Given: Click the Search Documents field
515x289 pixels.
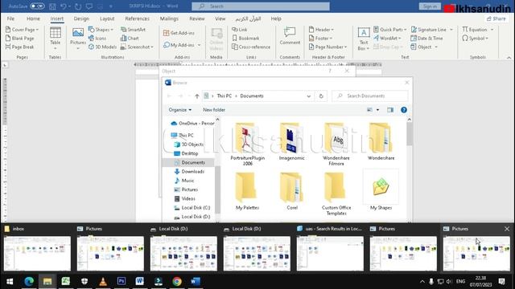Looking at the screenshot, I should (370, 96).
